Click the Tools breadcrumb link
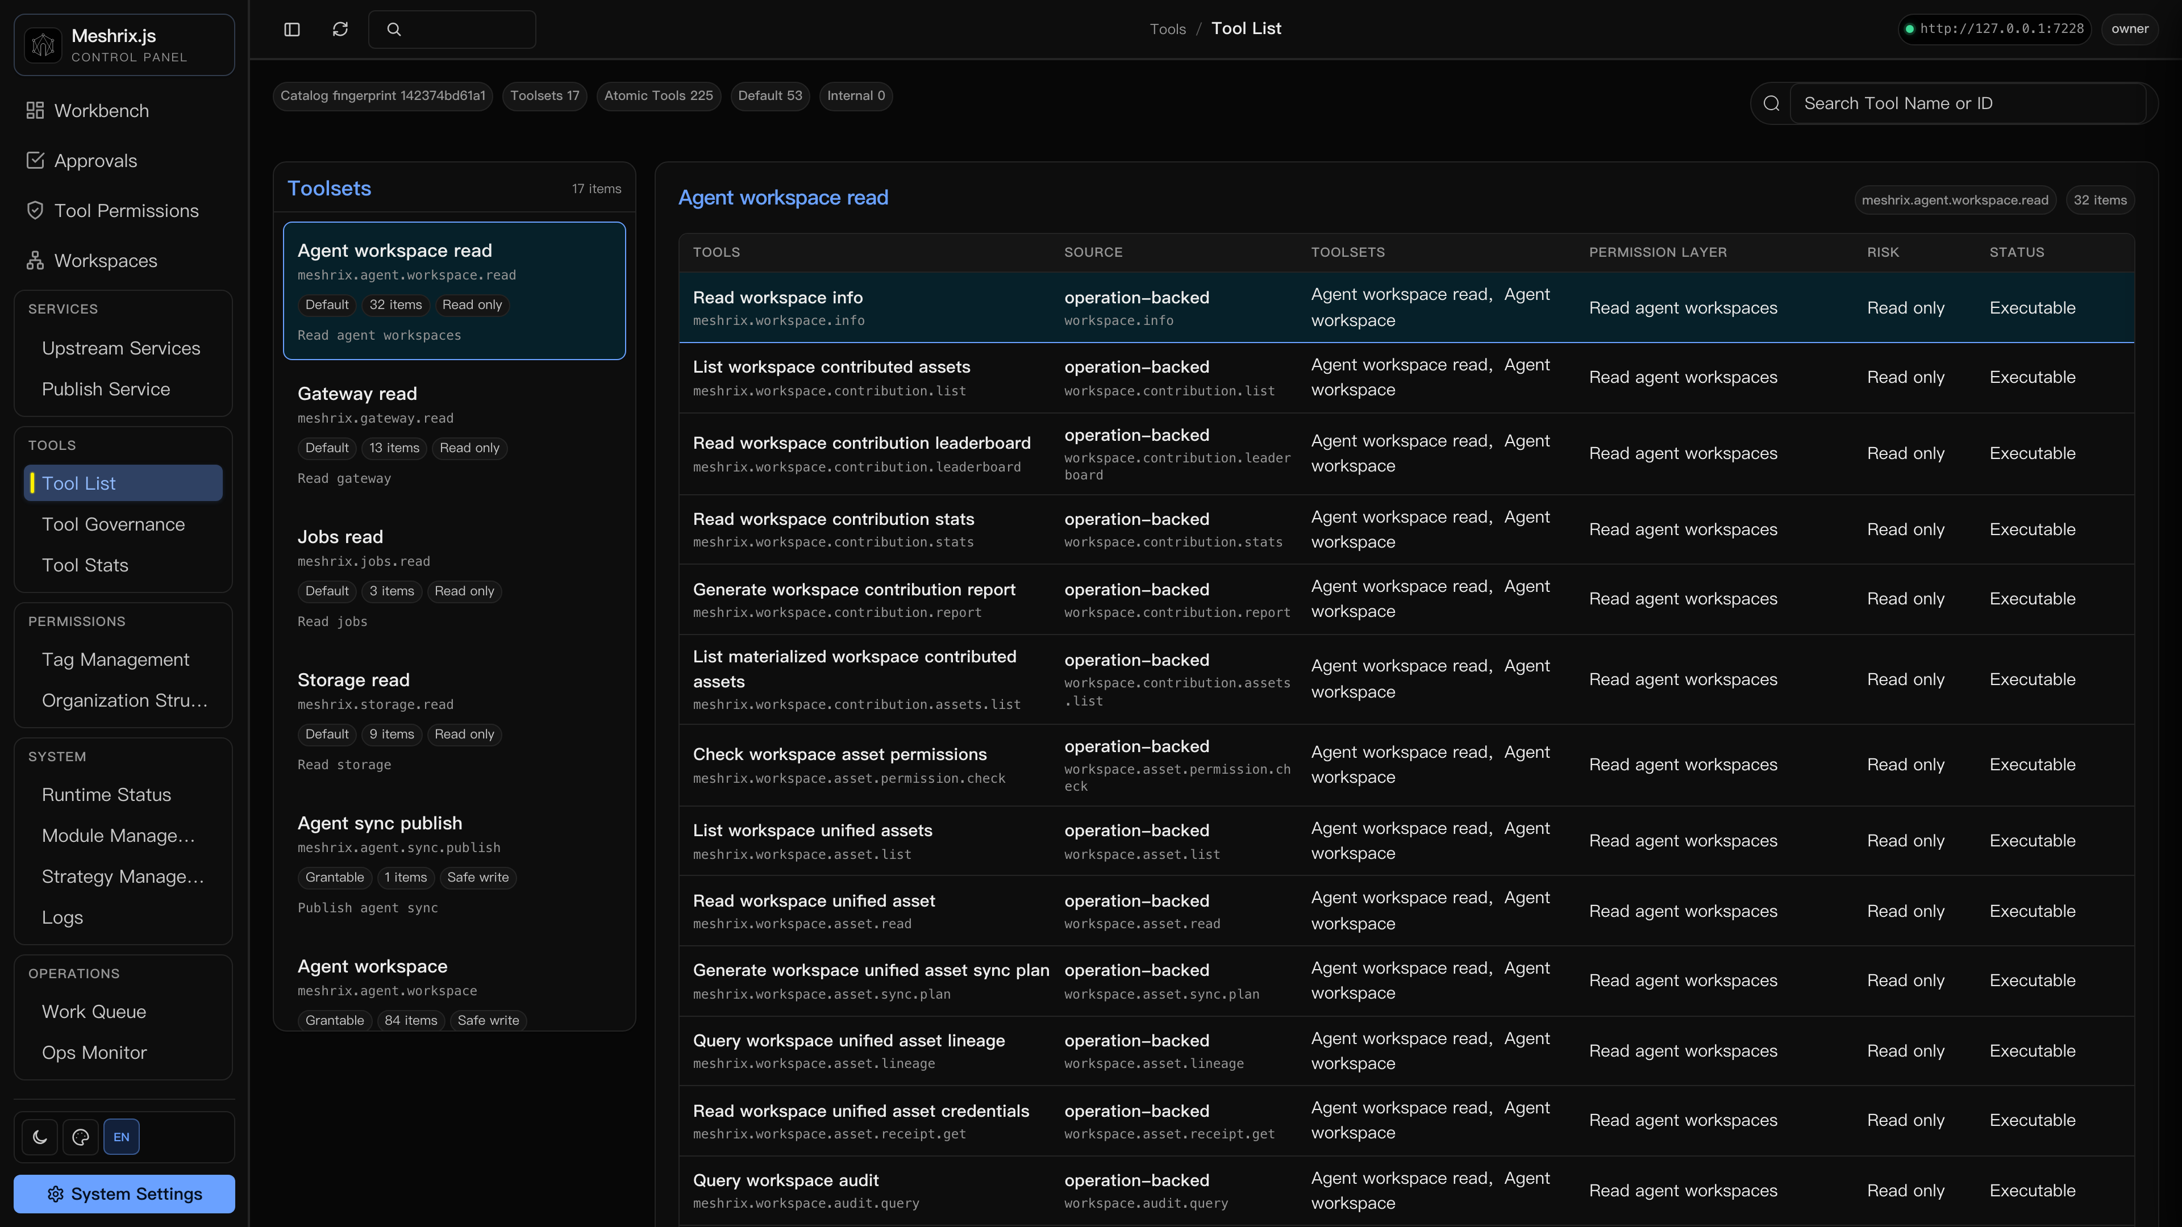The width and height of the screenshot is (2182, 1227). pyautogui.click(x=1167, y=30)
